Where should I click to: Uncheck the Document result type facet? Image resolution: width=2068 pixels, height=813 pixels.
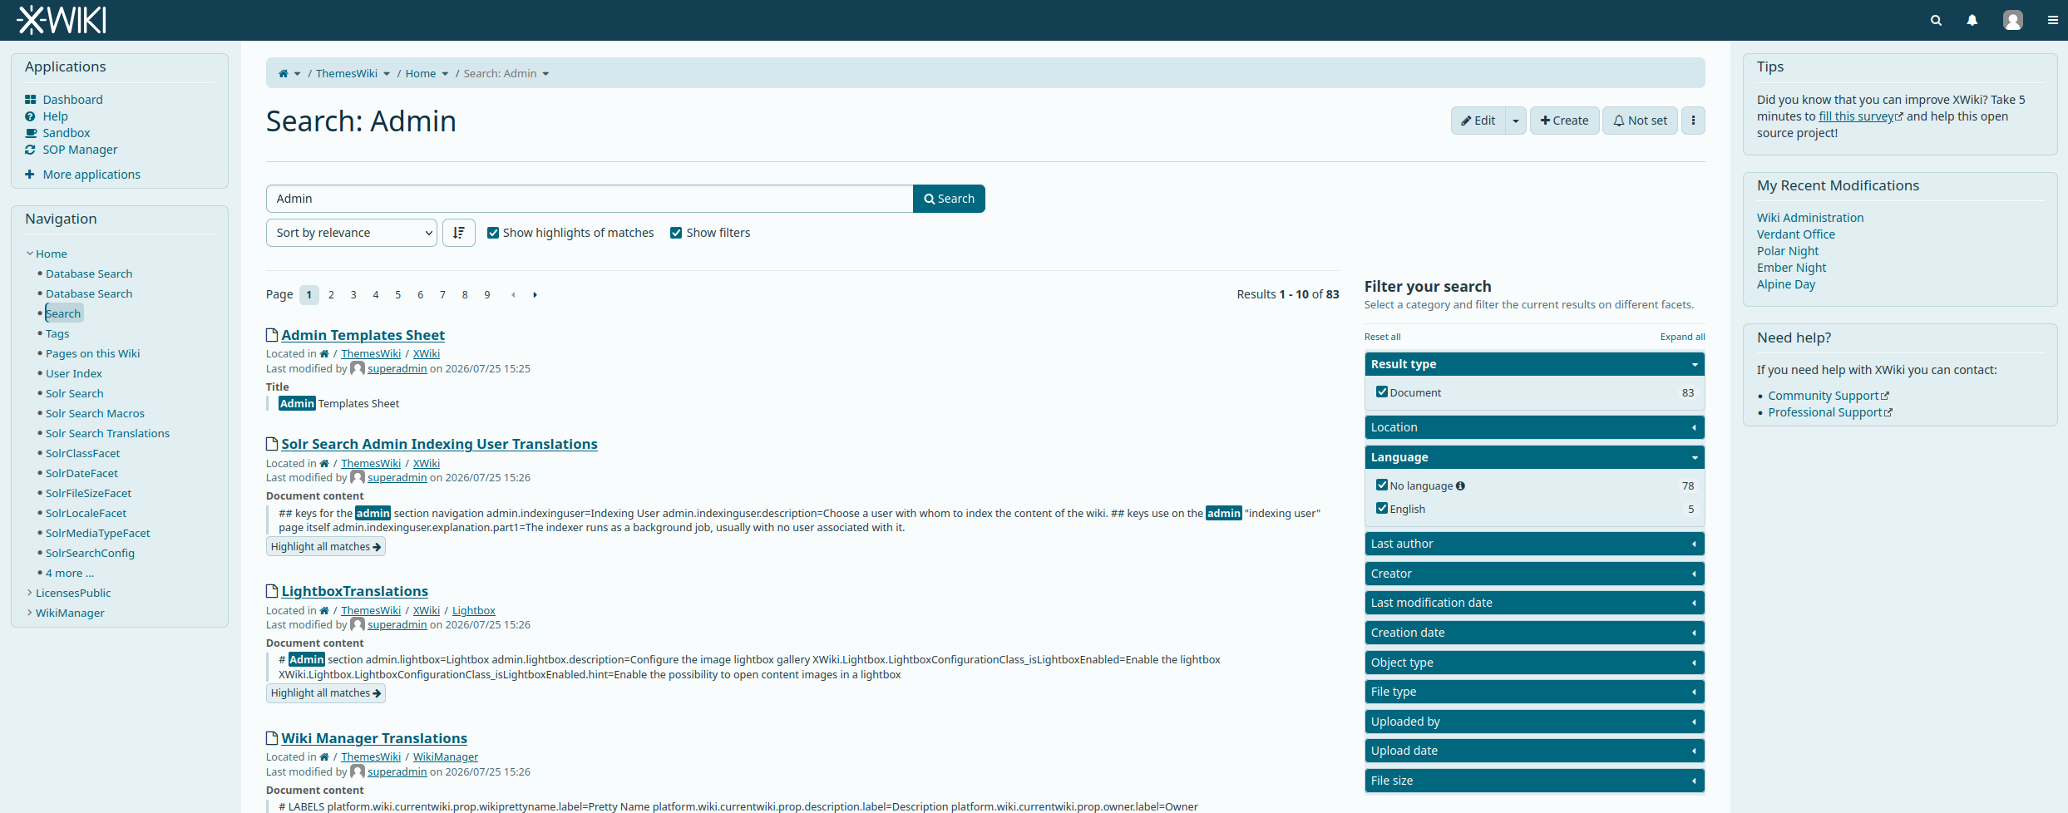pos(1381,392)
